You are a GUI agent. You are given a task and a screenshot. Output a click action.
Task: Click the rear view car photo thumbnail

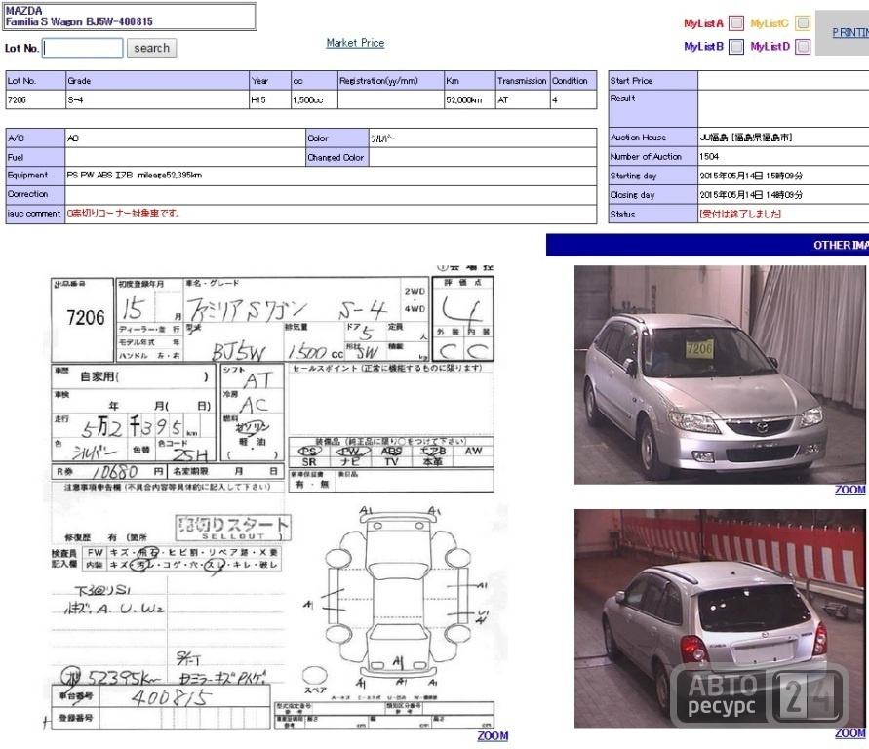pyautogui.click(x=720, y=618)
